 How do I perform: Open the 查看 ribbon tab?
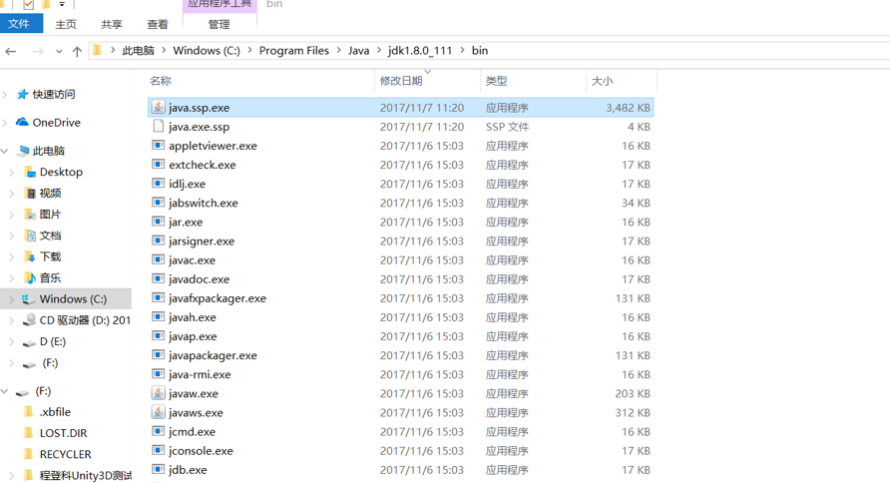(x=158, y=24)
